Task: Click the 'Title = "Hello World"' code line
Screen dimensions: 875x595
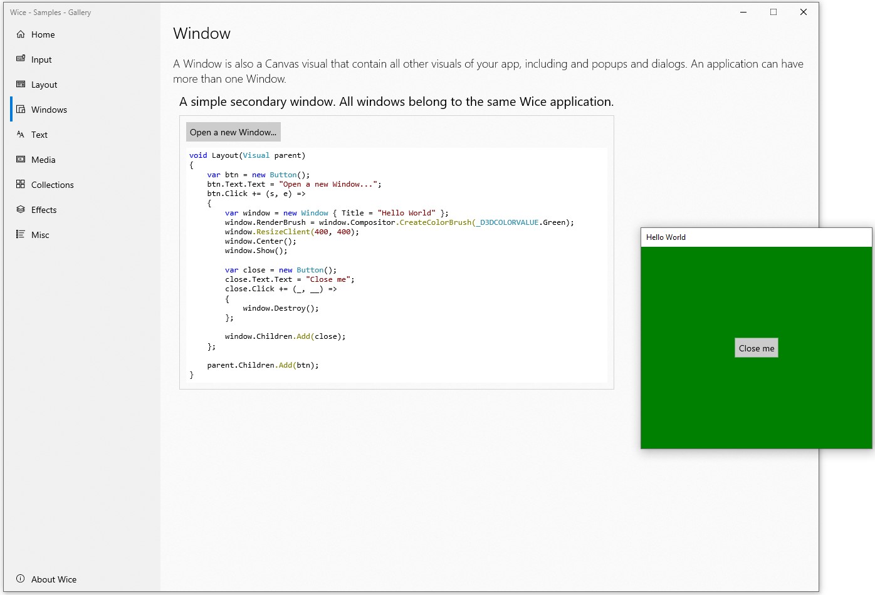Action: coord(337,213)
